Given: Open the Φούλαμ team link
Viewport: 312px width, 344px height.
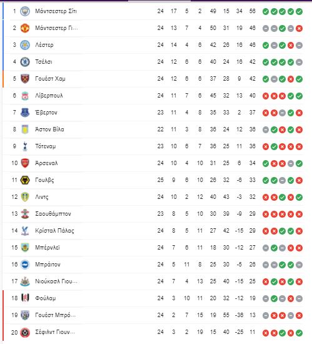Looking at the screenshot, I should (x=46, y=298).
